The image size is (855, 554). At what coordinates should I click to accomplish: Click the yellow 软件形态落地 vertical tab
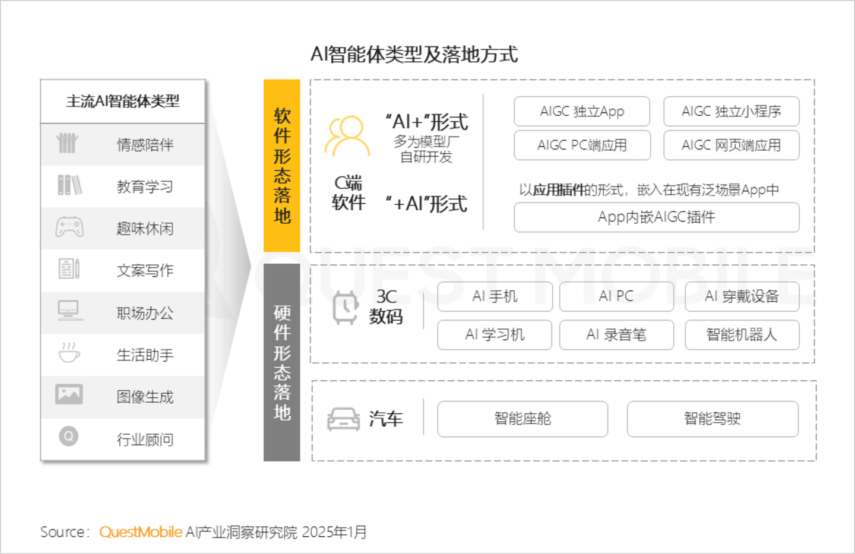tap(282, 166)
